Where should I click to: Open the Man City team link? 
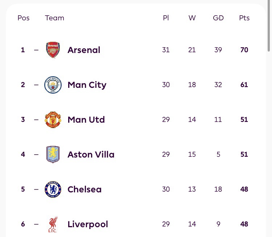coord(87,85)
